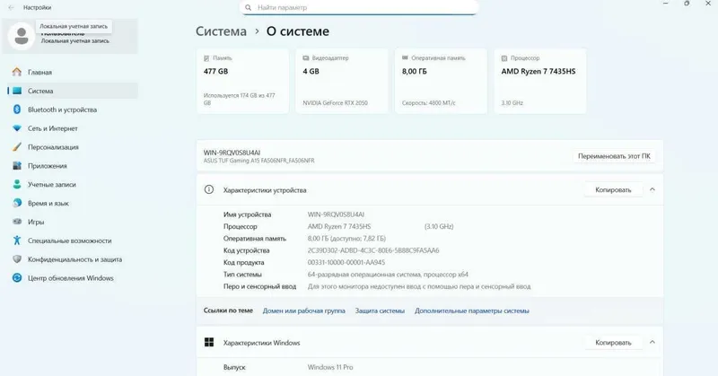Click Переименовать этот ПК button
The height and width of the screenshot is (376, 718).
click(x=614, y=156)
